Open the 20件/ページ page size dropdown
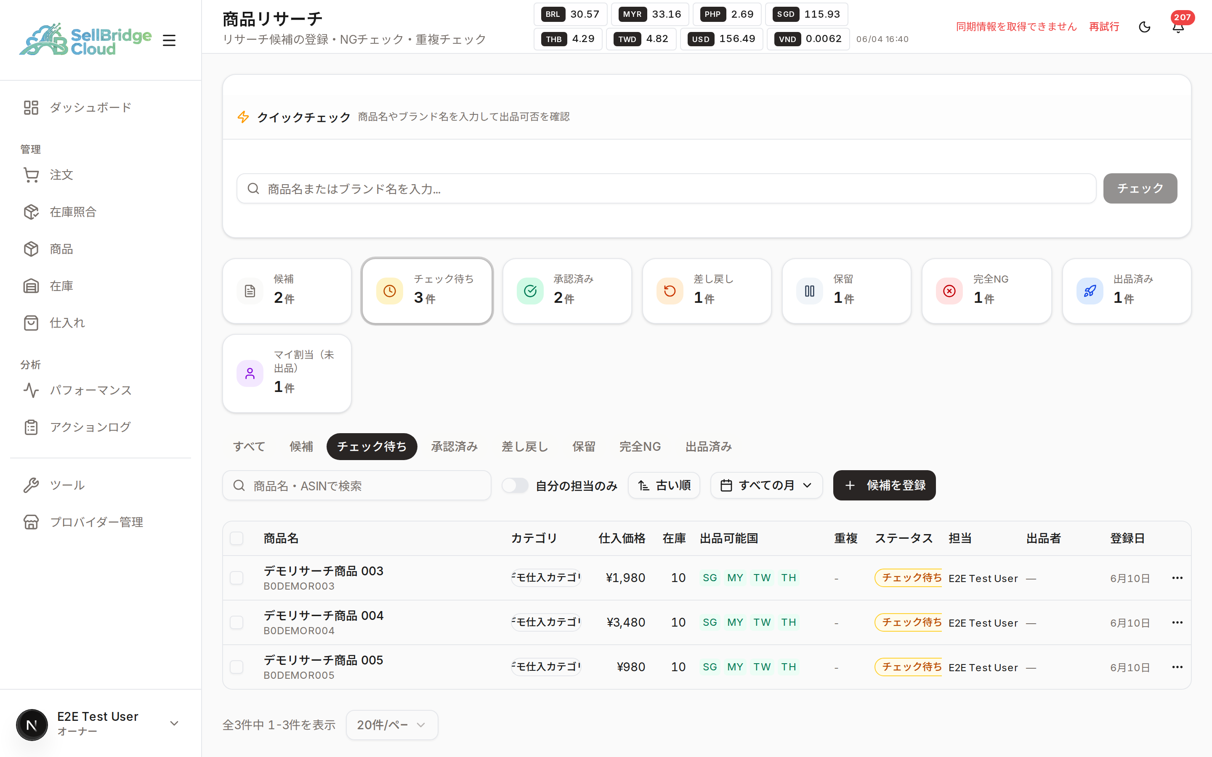Viewport: 1212px width, 757px height. 392,725
